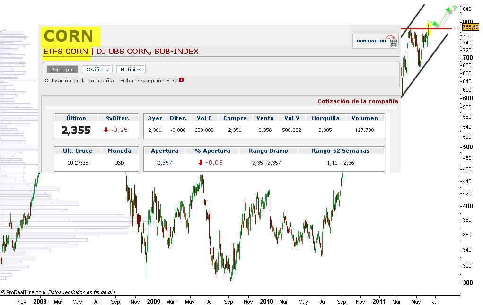Click the 300 price level on the axis
483x305 pixels.
pyautogui.click(x=467, y=282)
